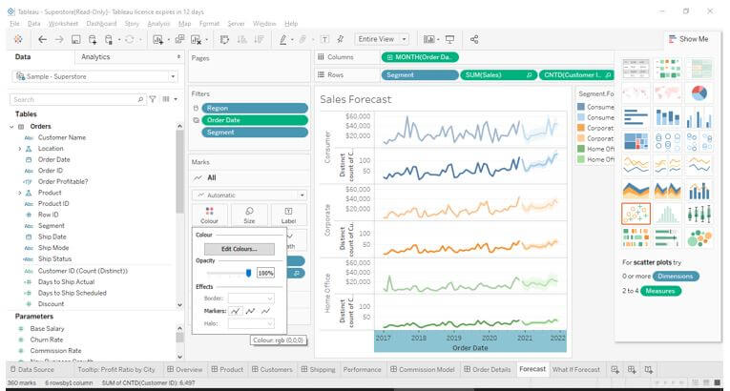Click the Redo forward arrow
The width and height of the screenshot is (730, 391).
click(59, 39)
